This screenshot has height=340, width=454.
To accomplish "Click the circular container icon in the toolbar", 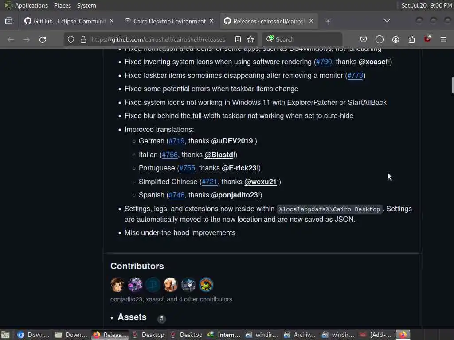I will [380, 39].
